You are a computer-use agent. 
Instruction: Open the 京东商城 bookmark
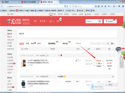coord(19,11)
